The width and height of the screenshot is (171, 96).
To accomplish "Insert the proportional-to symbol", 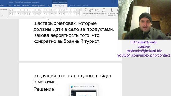I will click(41, 10).
